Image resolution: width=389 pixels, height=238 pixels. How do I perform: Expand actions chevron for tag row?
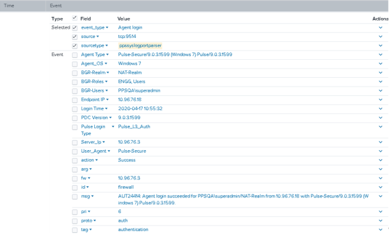(380, 229)
